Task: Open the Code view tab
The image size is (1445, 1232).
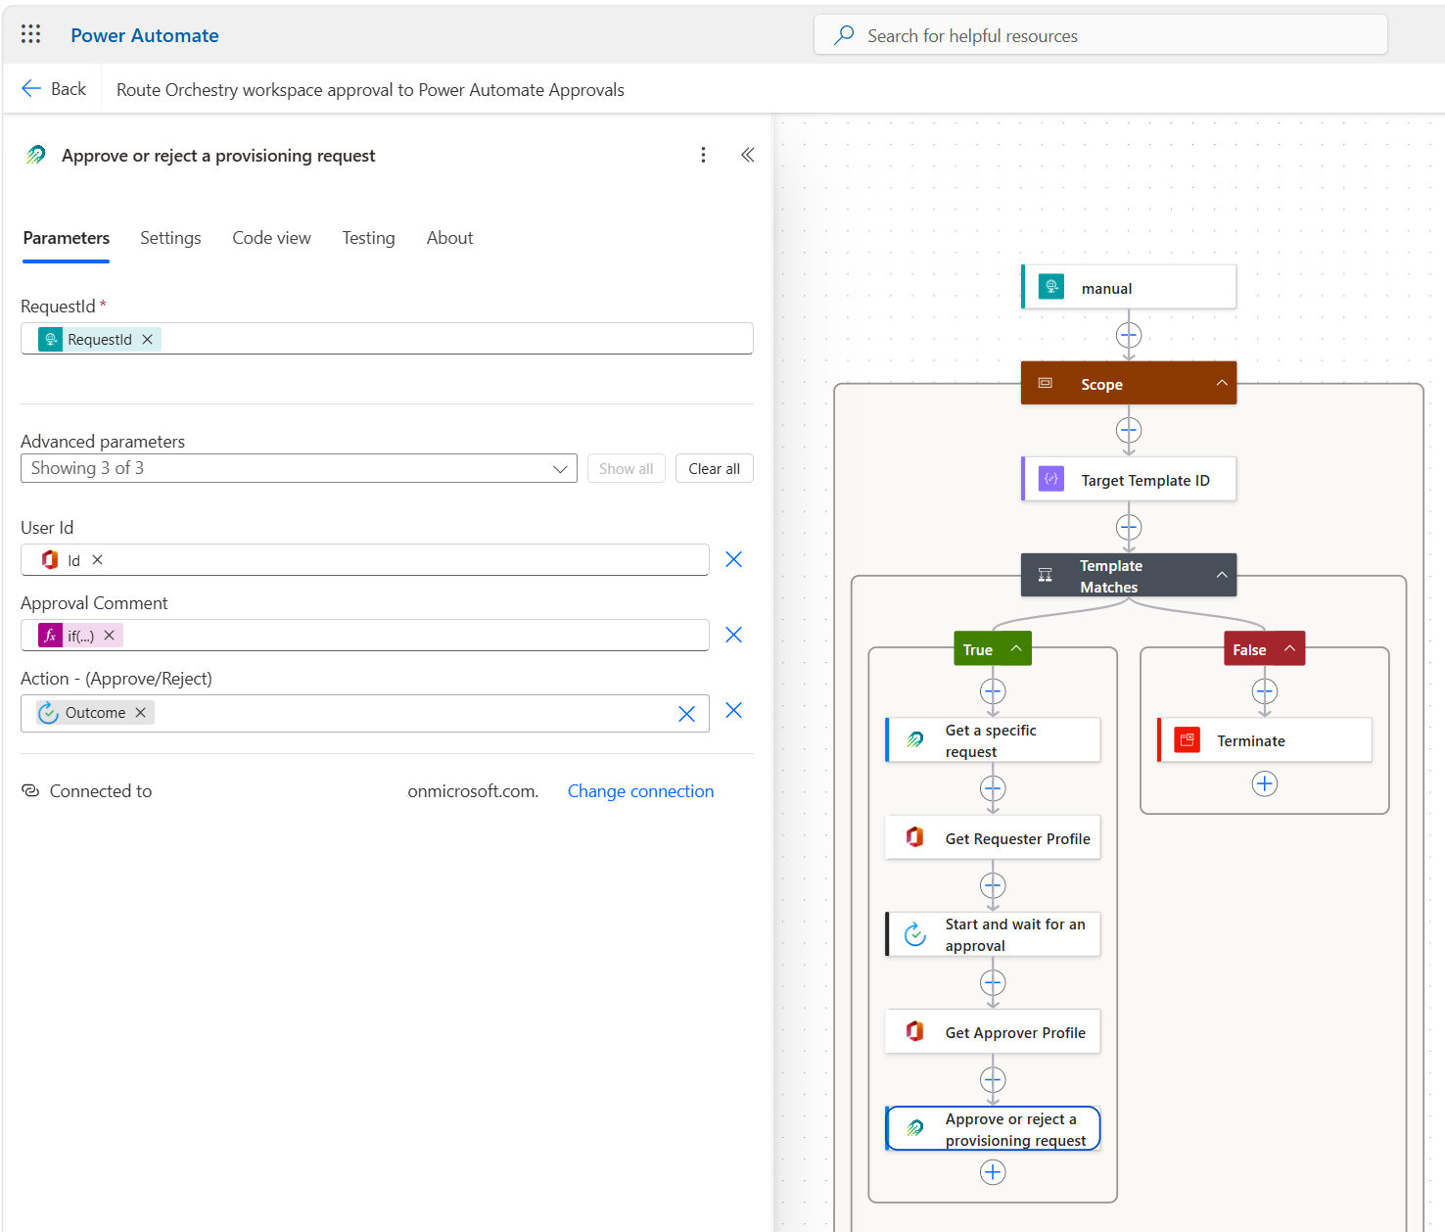Action: 271,238
